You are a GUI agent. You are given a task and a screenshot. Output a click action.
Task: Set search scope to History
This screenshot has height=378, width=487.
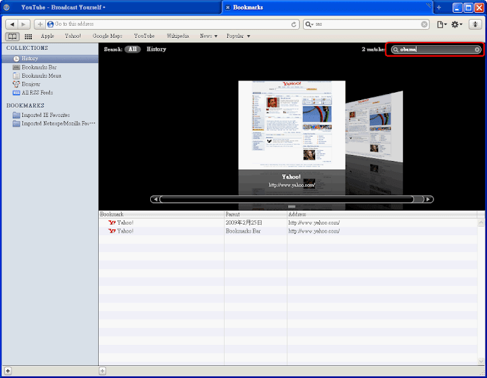pyautogui.click(x=156, y=49)
